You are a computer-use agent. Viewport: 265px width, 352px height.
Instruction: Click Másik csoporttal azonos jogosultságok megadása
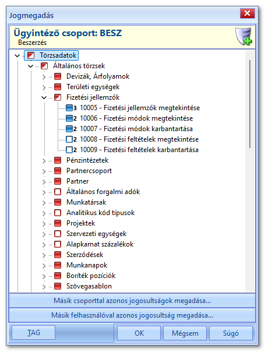[x=132, y=301]
